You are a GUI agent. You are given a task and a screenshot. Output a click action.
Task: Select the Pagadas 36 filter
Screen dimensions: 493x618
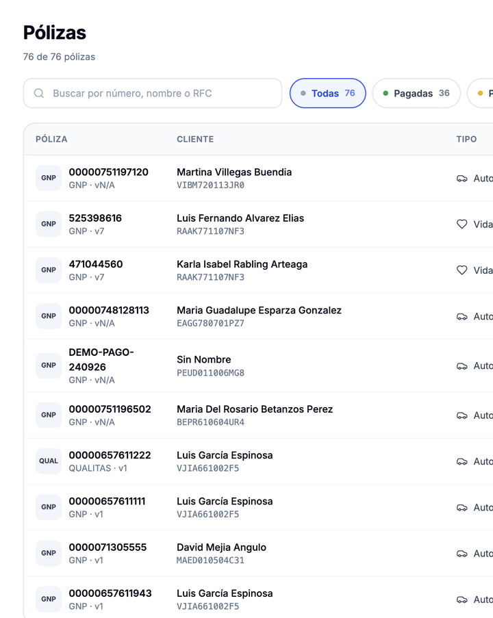pyautogui.click(x=416, y=93)
